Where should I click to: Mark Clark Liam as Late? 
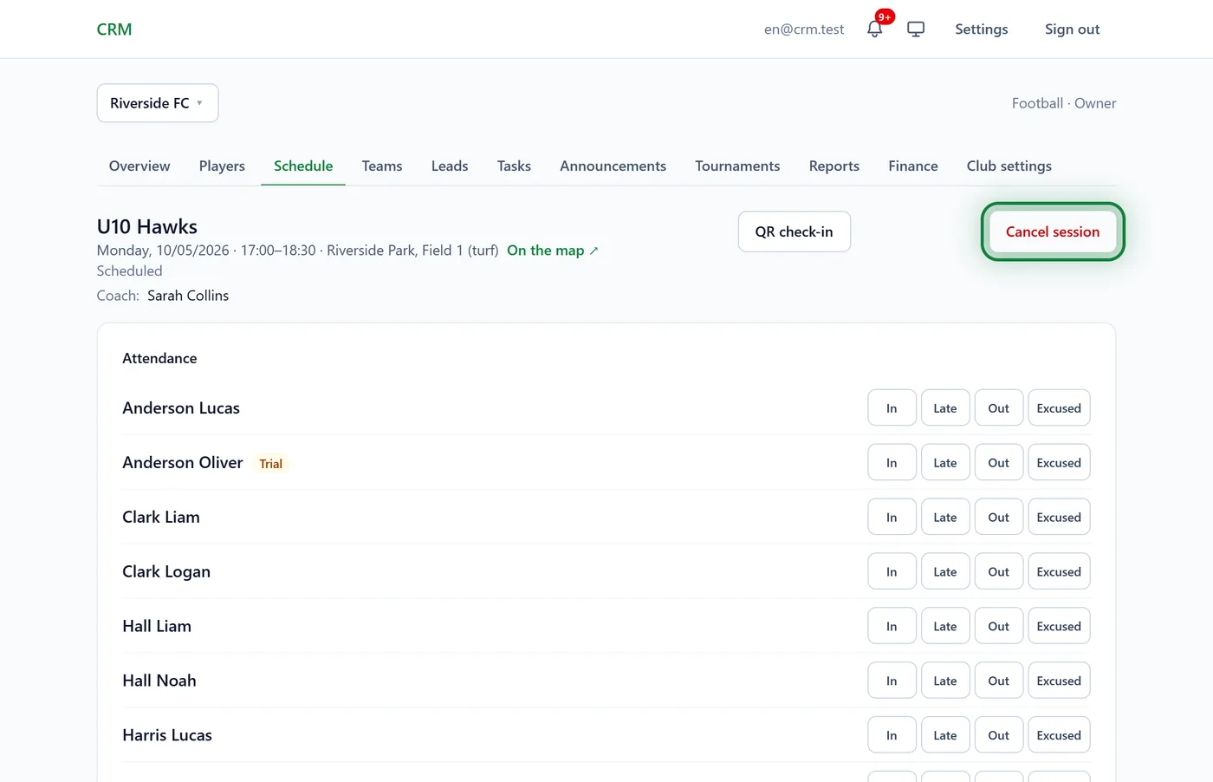click(x=945, y=518)
